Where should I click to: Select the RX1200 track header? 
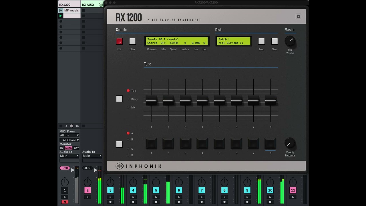[69, 4]
